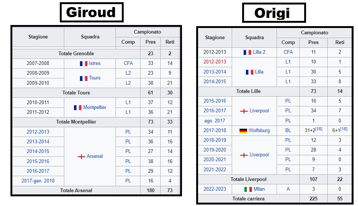
Task: Click the French flag beside Lilla 2
Action: click(247, 52)
